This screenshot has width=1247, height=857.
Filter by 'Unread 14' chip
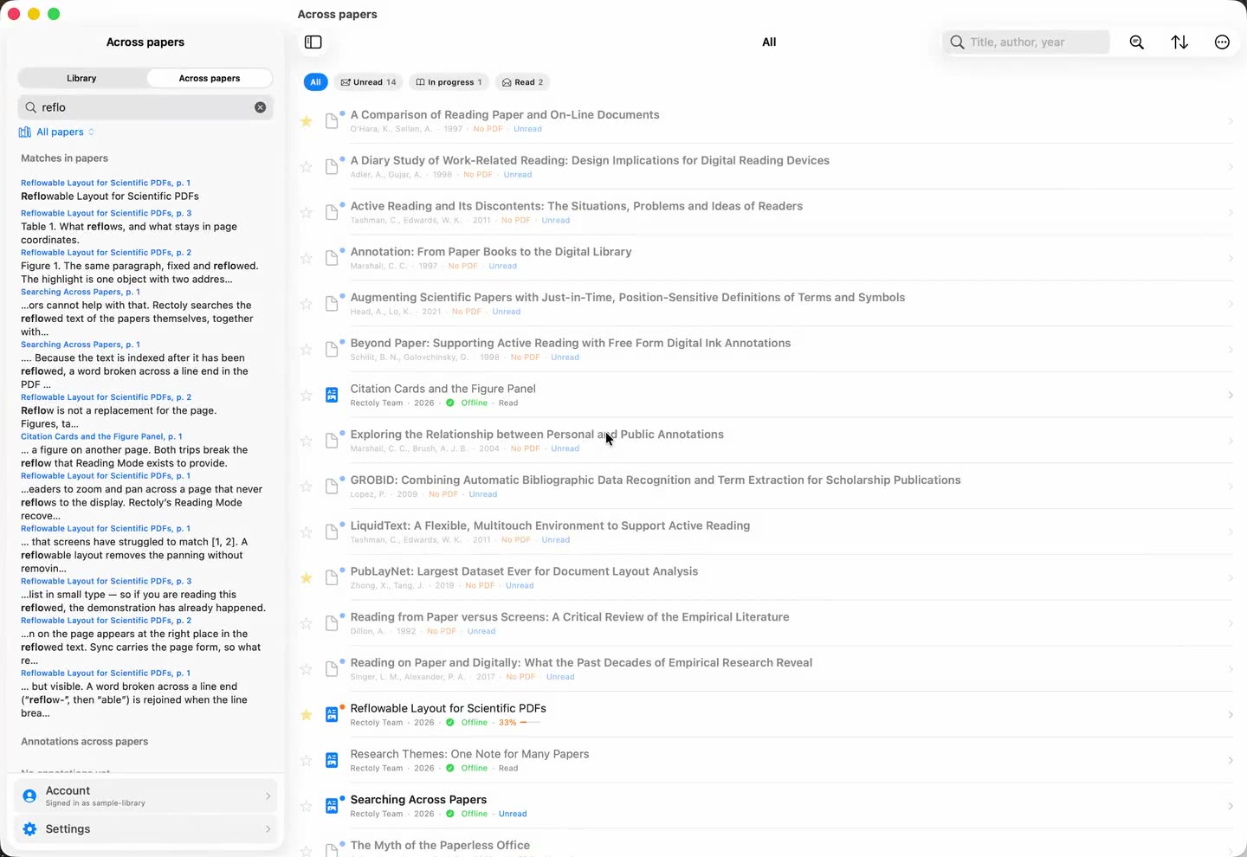(x=368, y=82)
